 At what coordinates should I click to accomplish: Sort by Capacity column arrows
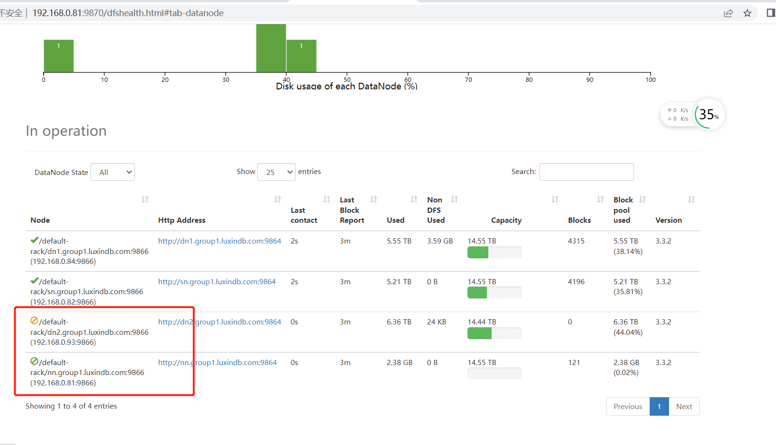tap(555, 200)
